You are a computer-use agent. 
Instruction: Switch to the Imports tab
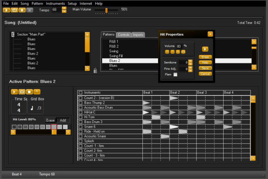tap(138, 35)
